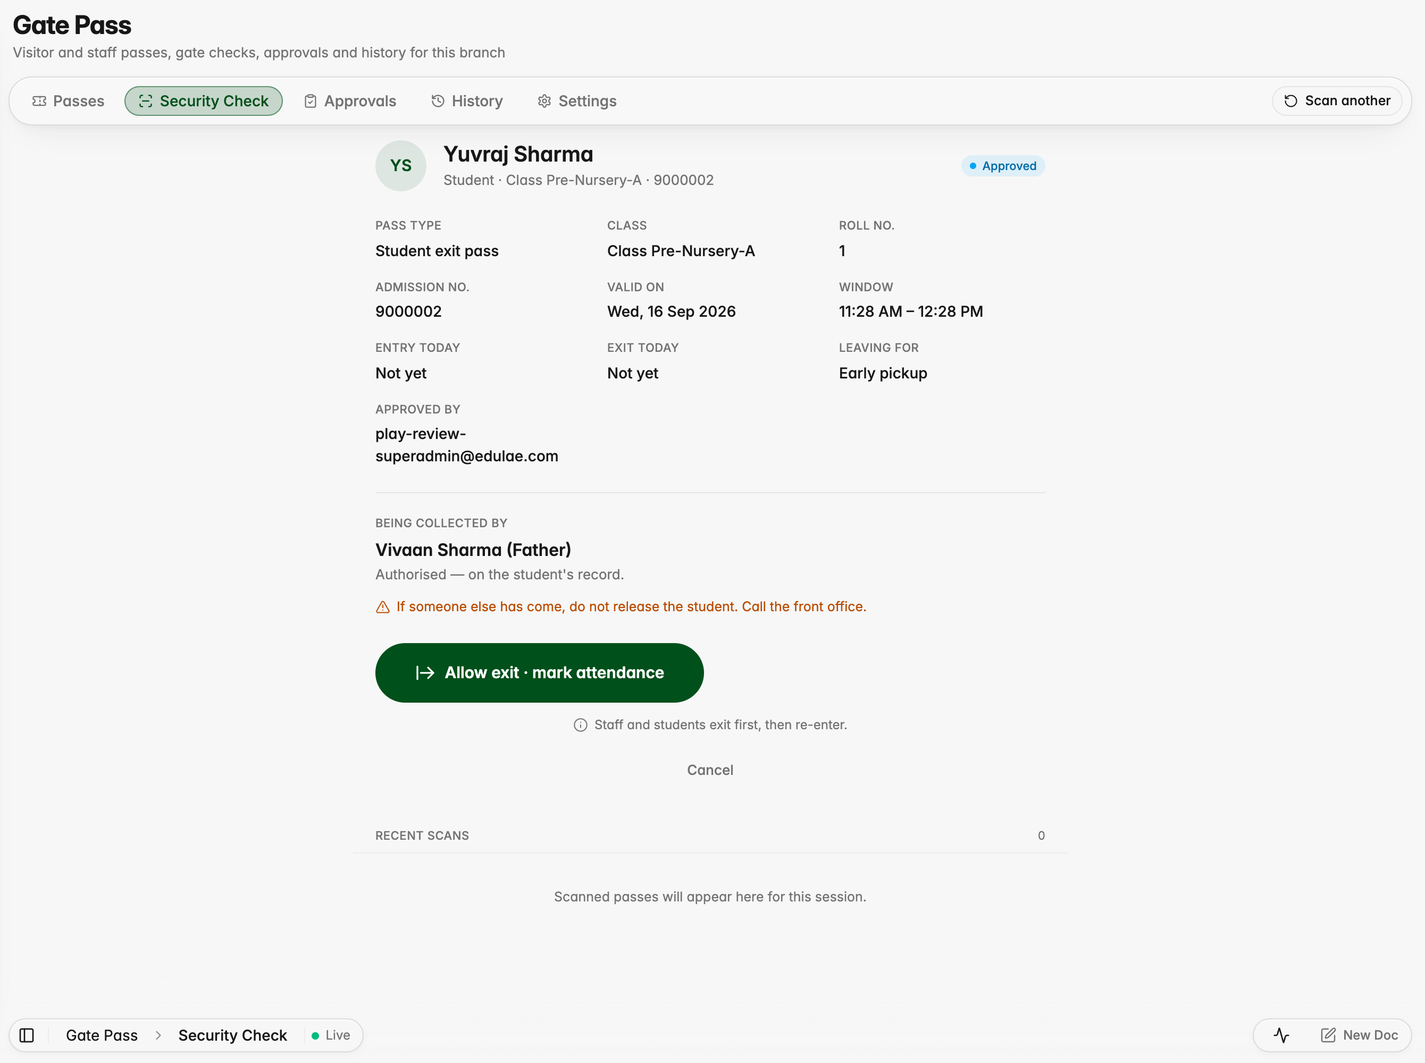Click the Approved status badge
The image size is (1425, 1063).
click(1003, 166)
